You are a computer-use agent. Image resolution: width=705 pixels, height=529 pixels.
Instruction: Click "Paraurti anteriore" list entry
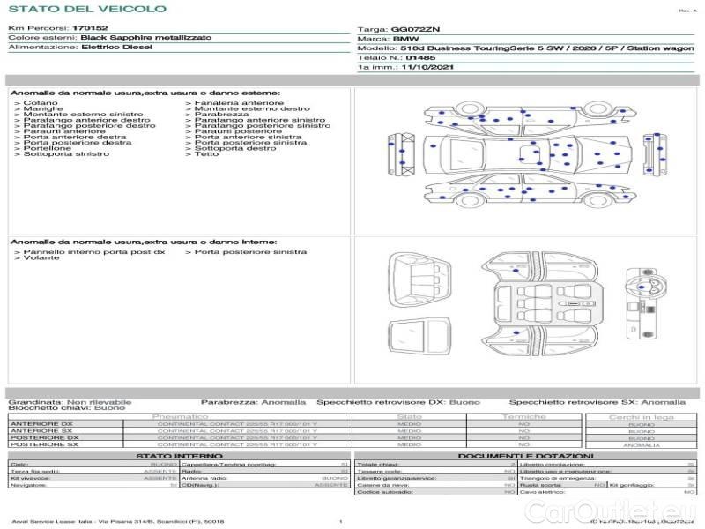(x=64, y=131)
